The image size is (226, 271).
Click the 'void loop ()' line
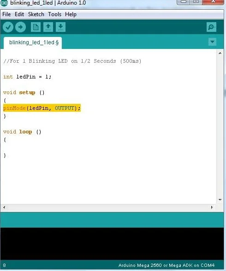coord(22,132)
